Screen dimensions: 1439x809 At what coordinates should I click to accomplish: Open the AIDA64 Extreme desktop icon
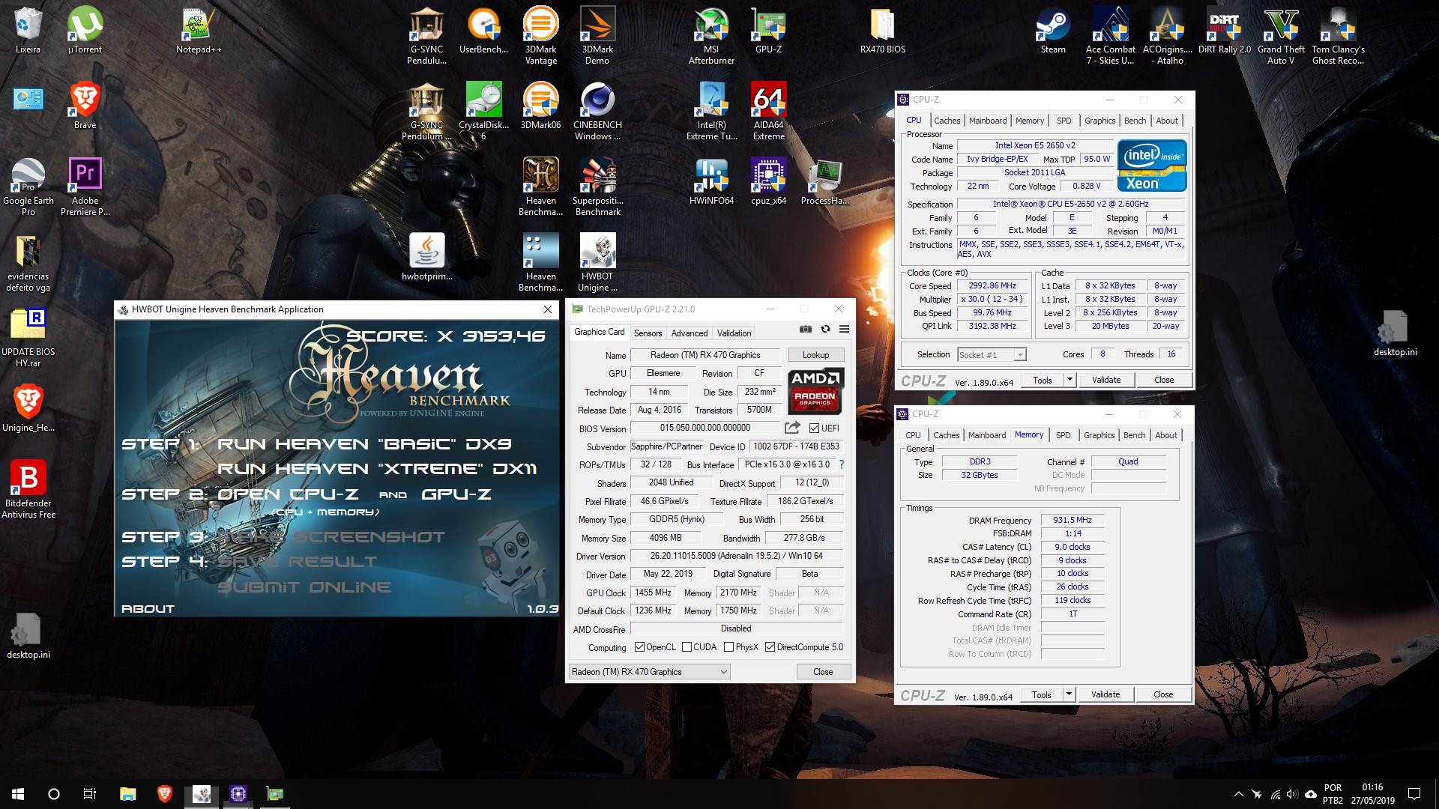pos(768,112)
